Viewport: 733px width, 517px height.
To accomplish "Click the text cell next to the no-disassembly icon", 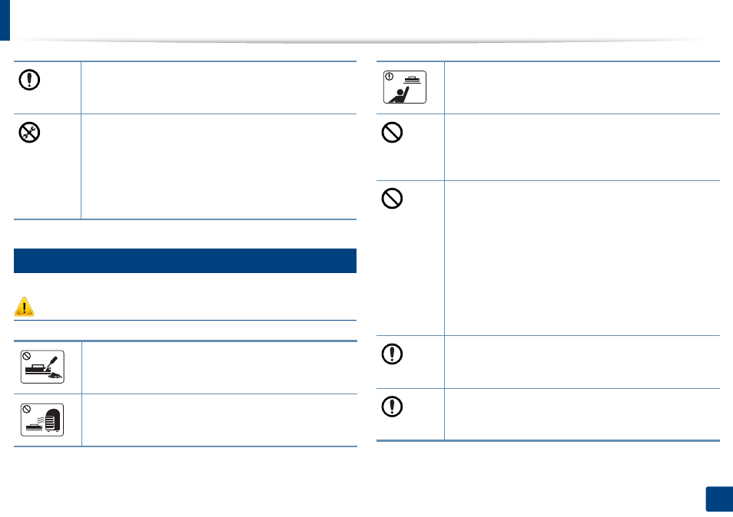I will coord(219,166).
